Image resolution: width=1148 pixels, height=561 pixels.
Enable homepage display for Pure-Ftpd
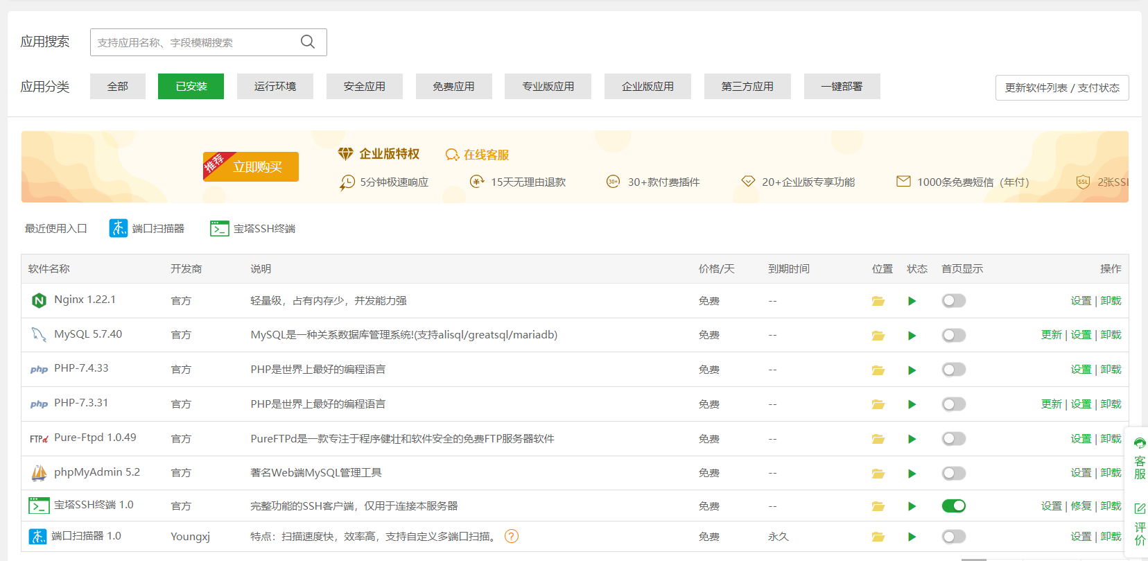(x=954, y=438)
